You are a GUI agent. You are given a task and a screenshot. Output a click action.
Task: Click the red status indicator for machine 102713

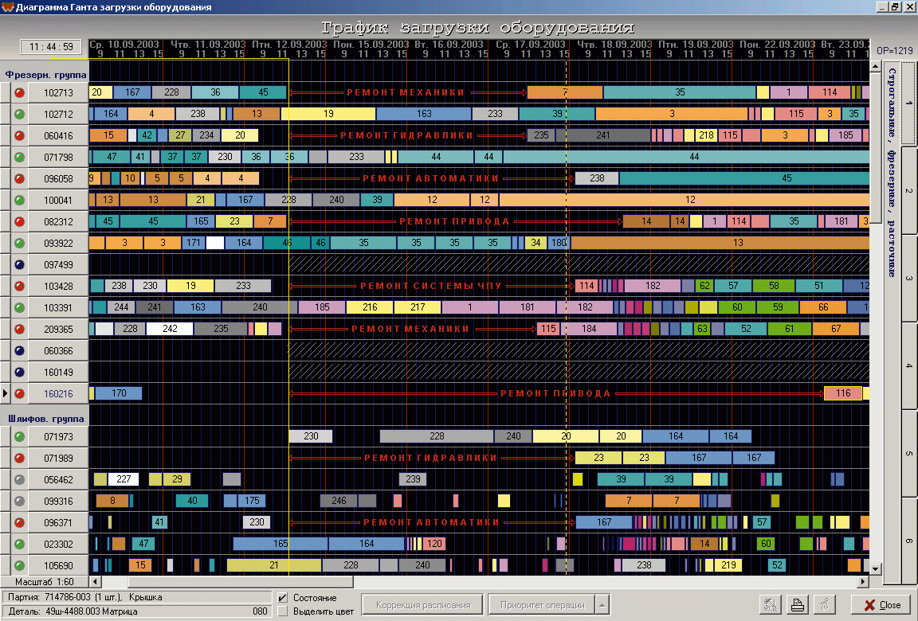click(20, 92)
